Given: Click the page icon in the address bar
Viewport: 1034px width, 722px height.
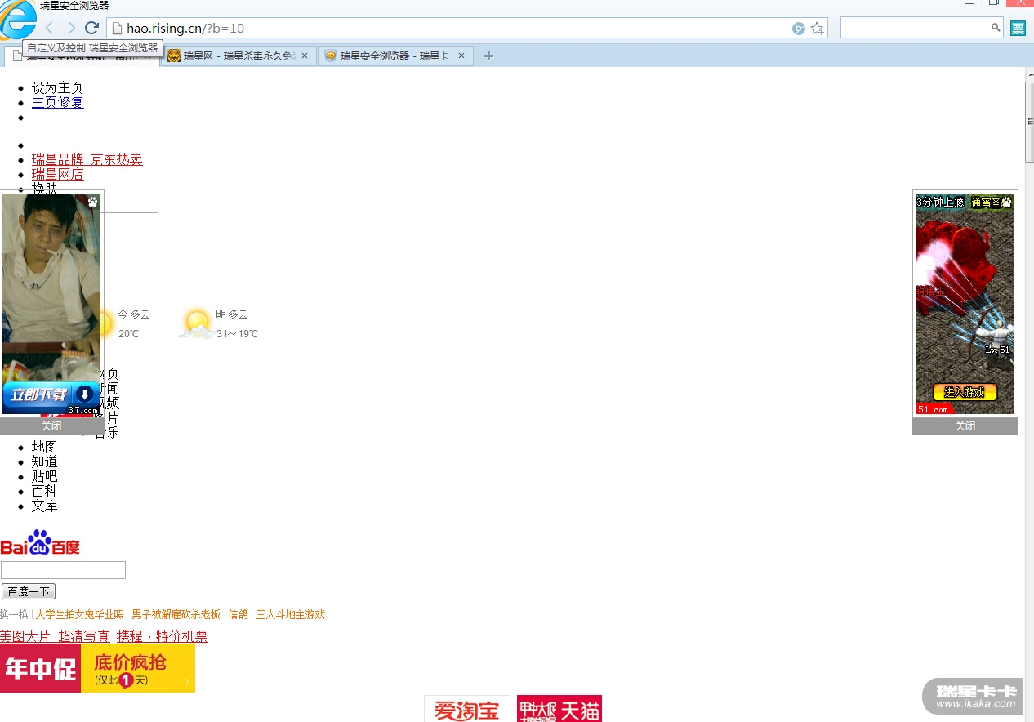Looking at the screenshot, I should [x=117, y=29].
